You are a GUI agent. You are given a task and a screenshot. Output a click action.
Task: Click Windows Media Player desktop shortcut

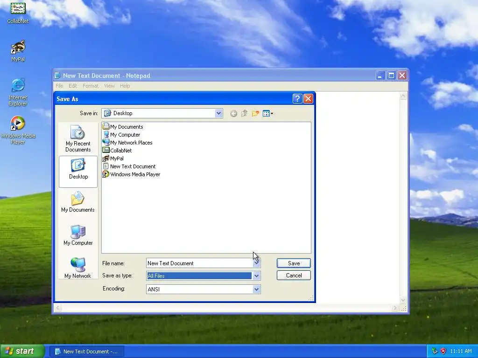(18, 131)
